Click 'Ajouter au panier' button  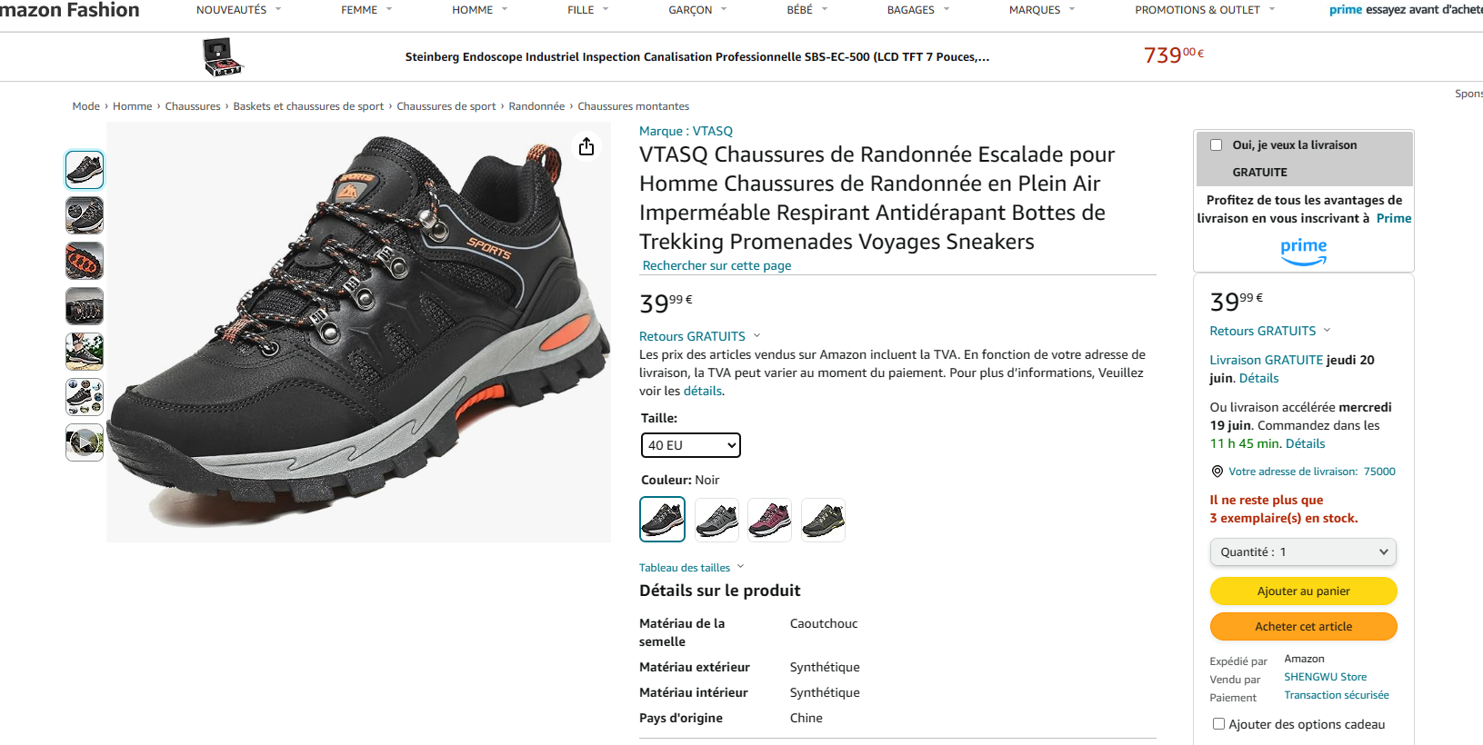pos(1303,591)
